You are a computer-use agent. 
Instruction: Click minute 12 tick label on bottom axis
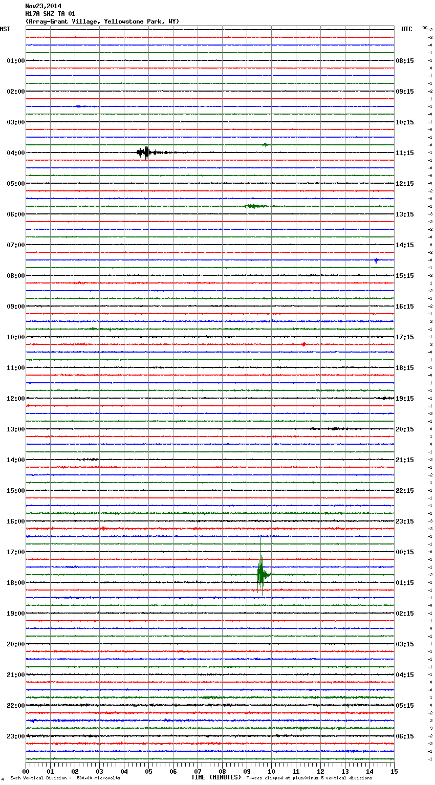[x=320, y=771]
